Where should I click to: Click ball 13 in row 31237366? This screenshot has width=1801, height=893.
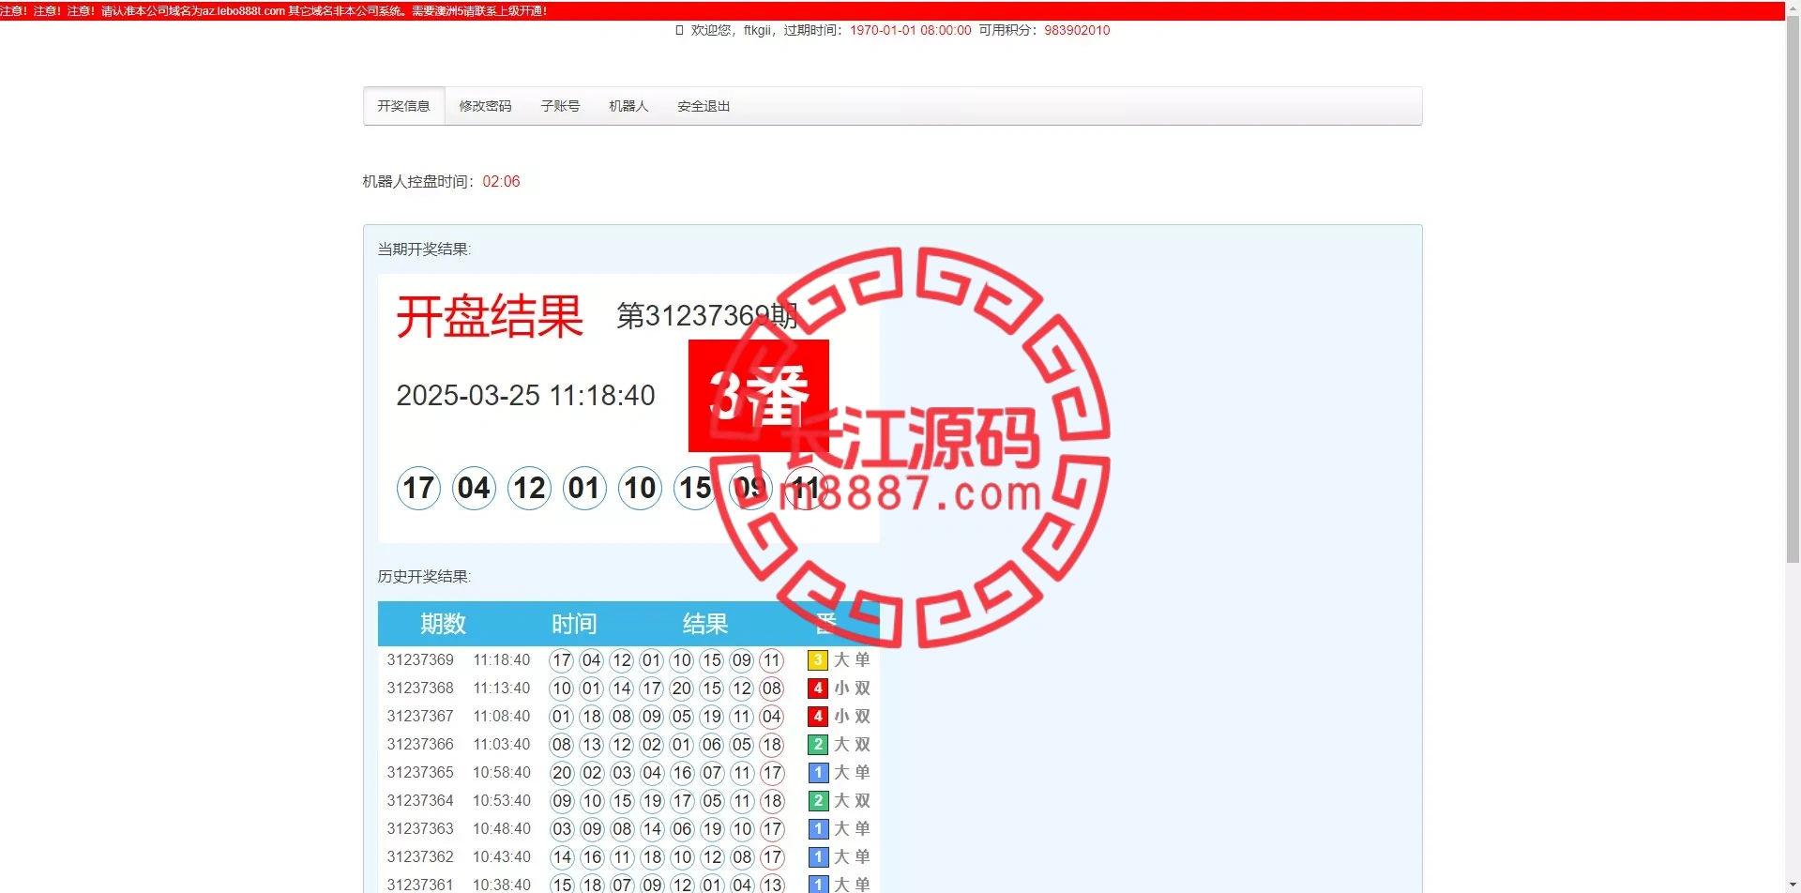coord(592,745)
